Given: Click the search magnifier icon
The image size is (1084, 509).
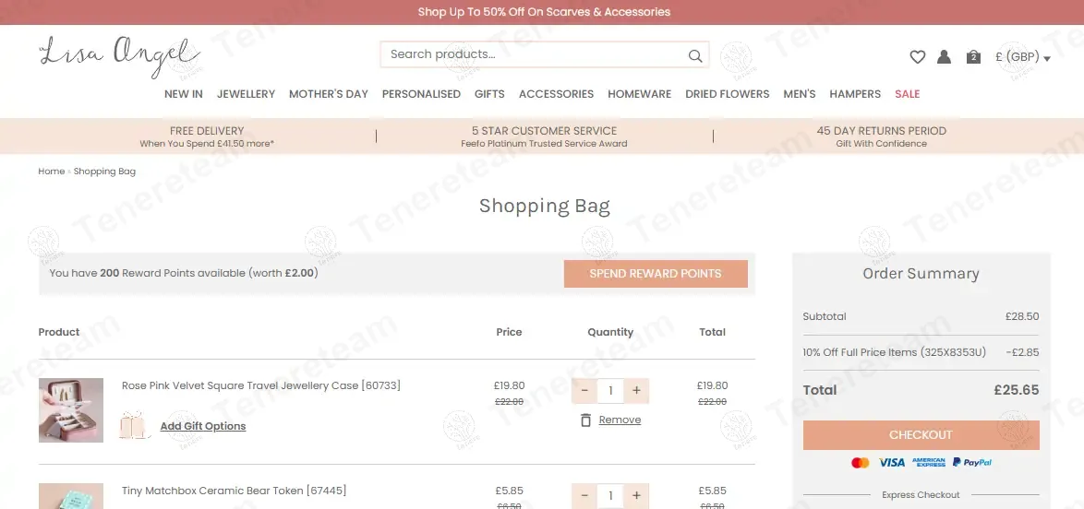Looking at the screenshot, I should pos(694,56).
